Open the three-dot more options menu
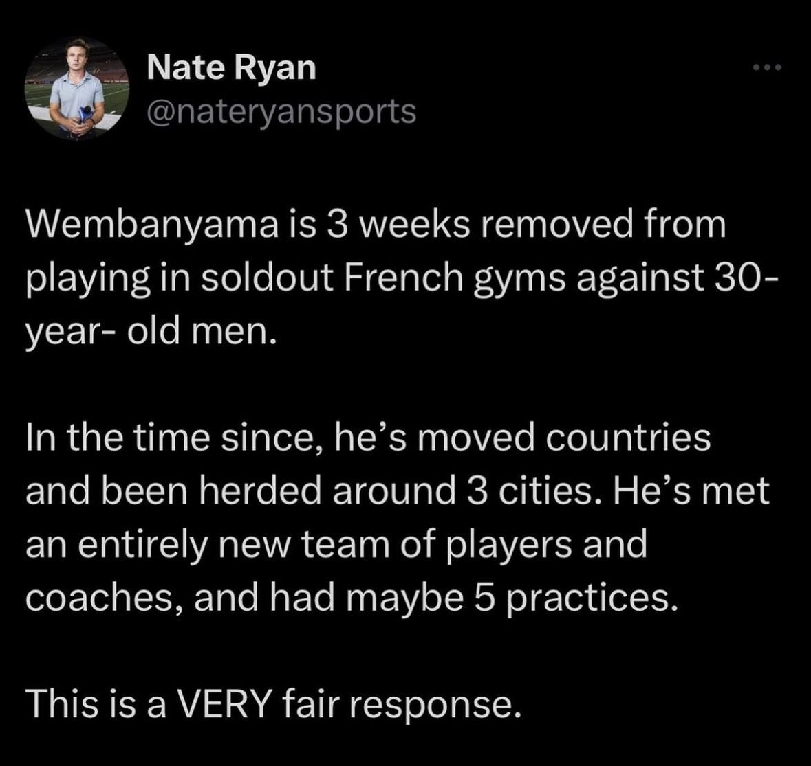This screenshot has width=811, height=766. click(x=767, y=67)
